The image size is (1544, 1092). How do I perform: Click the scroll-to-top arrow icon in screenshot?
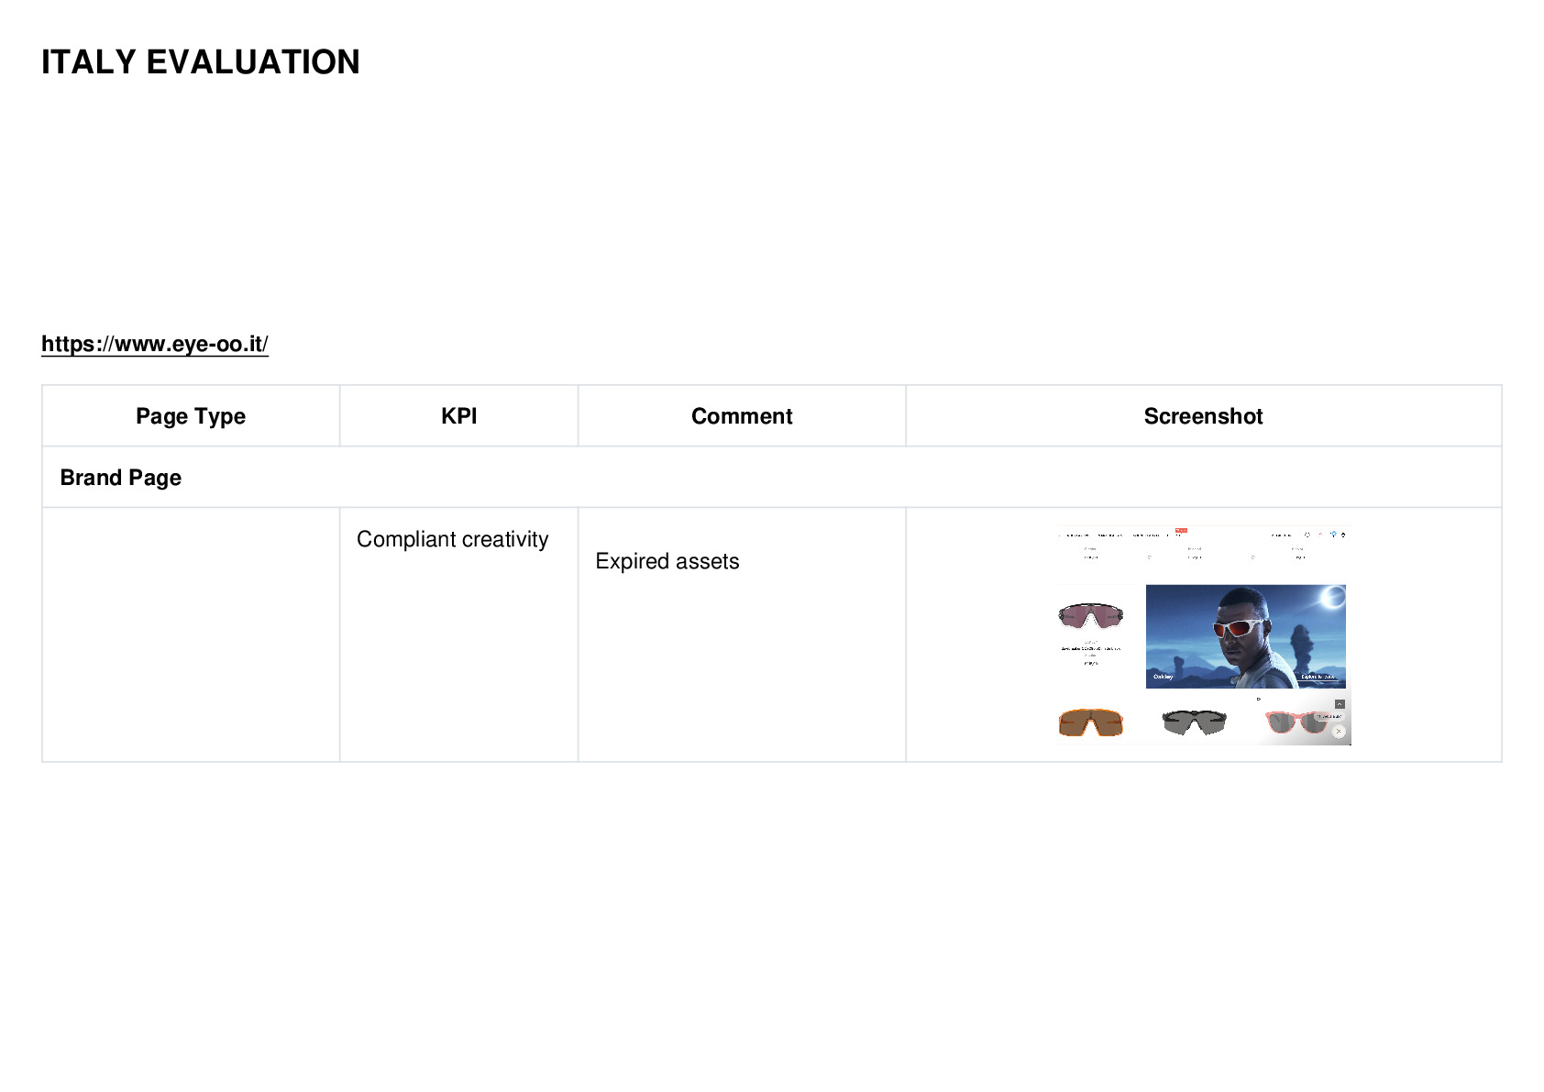point(1340,704)
